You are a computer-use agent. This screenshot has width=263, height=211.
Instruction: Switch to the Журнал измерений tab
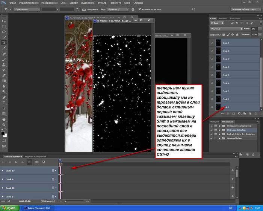click(x=35, y=156)
